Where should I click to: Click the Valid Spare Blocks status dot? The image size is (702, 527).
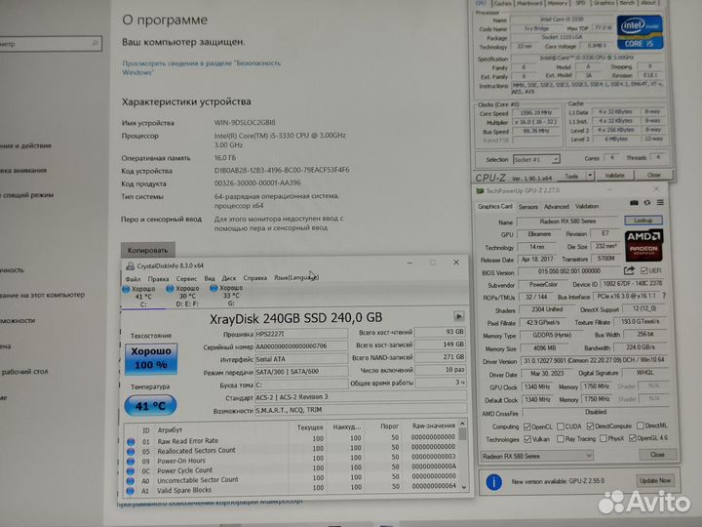click(x=131, y=491)
